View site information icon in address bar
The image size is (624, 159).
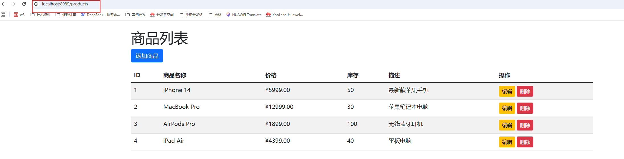[x=36, y=4]
